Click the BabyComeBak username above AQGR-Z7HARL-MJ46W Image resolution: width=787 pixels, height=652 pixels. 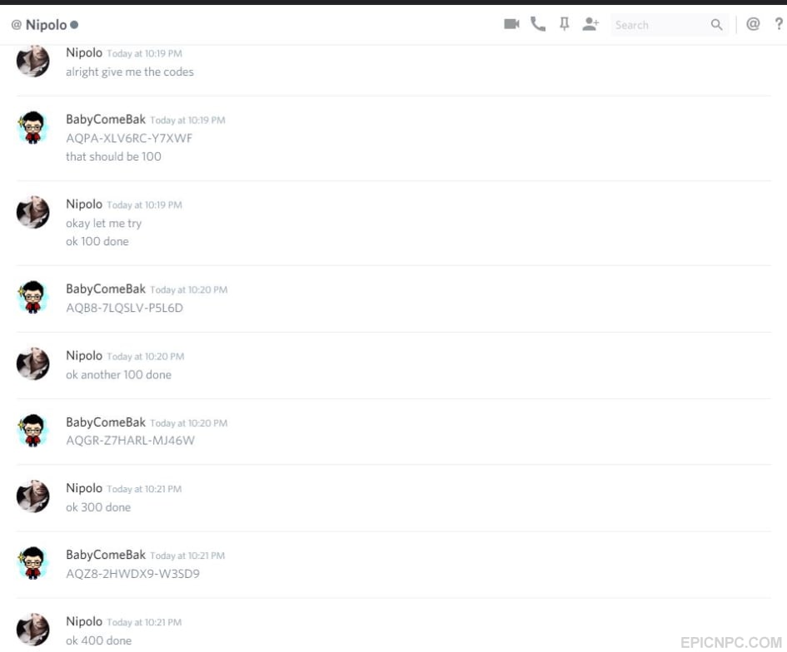106,422
